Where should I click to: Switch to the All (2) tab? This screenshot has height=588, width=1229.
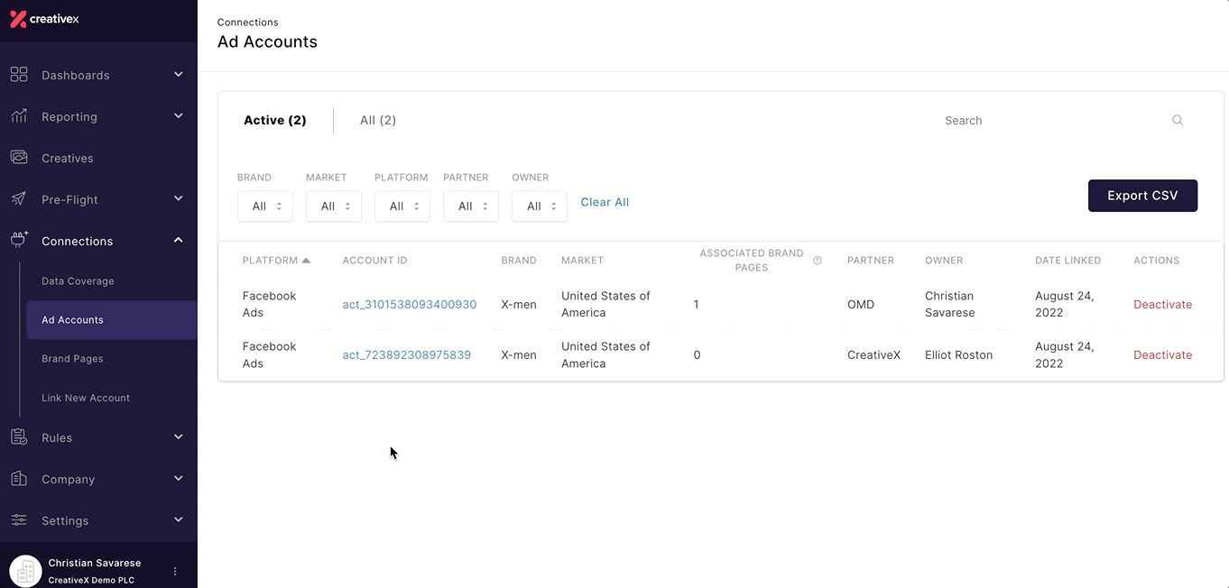point(378,120)
